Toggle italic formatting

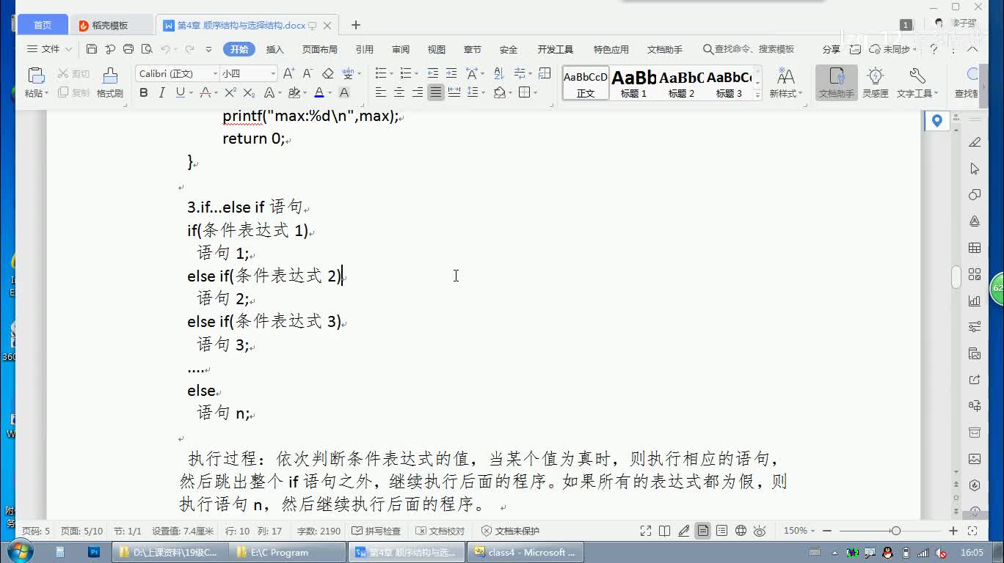(161, 92)
